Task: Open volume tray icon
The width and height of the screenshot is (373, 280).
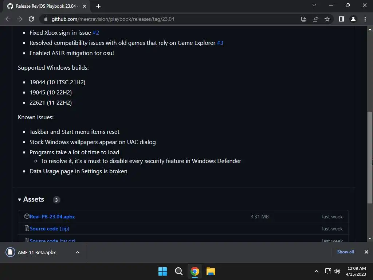Action: [x=337, y=271]
